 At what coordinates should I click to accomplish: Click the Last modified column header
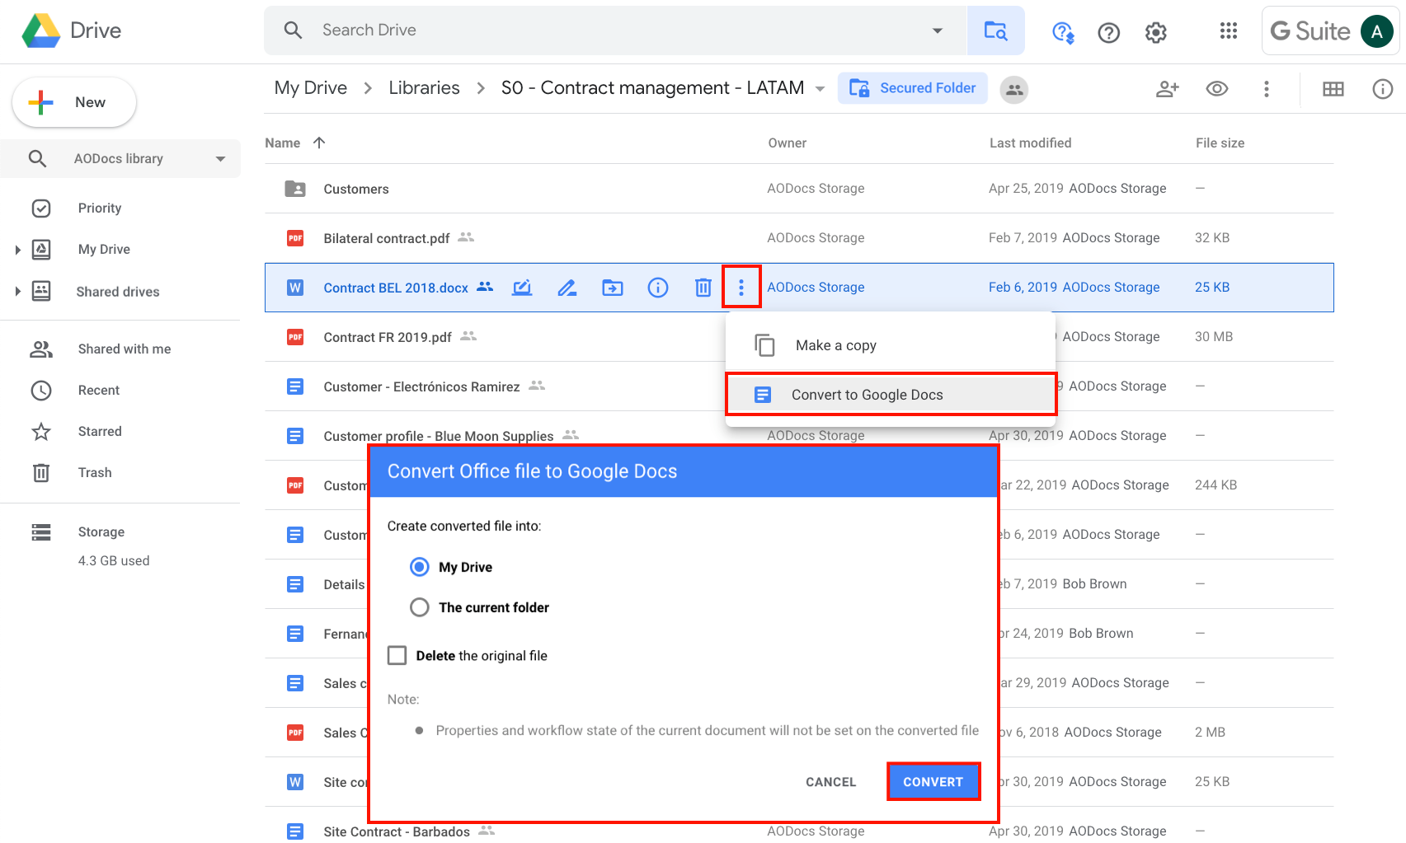1030,143
